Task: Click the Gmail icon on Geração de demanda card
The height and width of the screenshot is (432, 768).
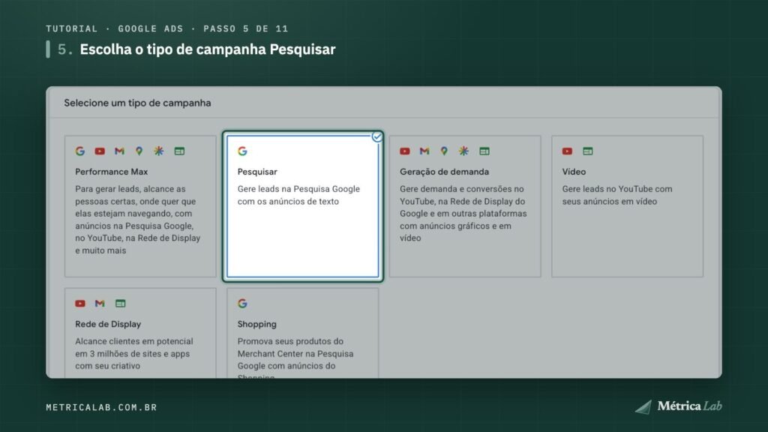Action: (424, 151)
